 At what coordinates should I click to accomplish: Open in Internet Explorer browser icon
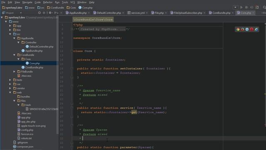click(x=256, y=30)
